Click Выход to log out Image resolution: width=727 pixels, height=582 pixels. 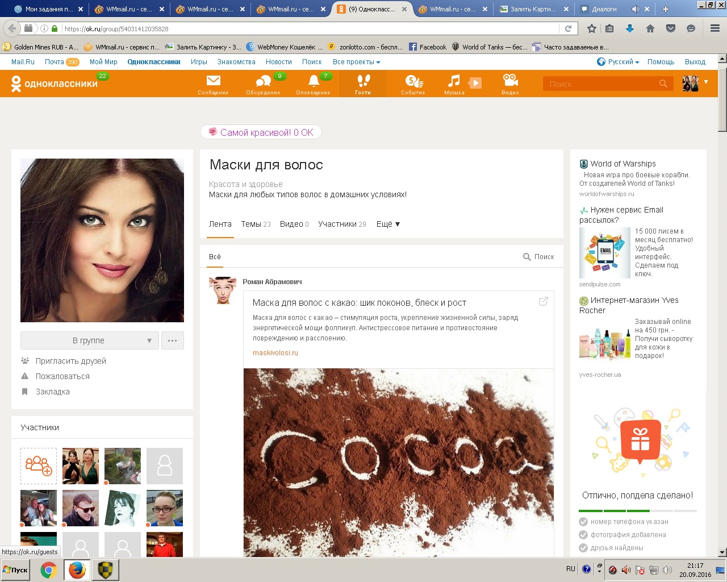pyautogui.click(x=695, y=62)
